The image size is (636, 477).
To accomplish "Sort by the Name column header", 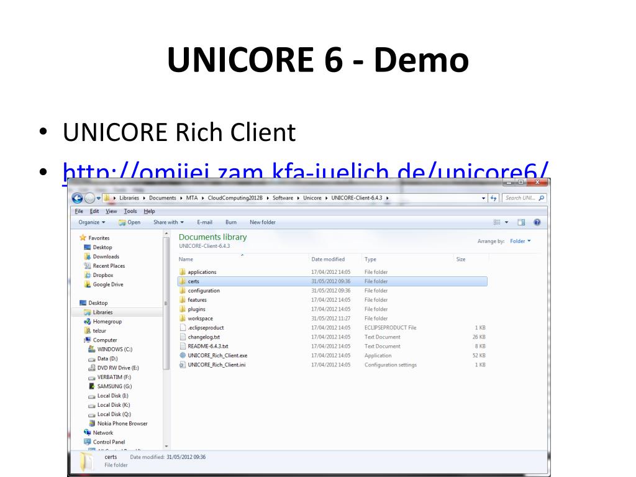I will click(x=186, y=259).
